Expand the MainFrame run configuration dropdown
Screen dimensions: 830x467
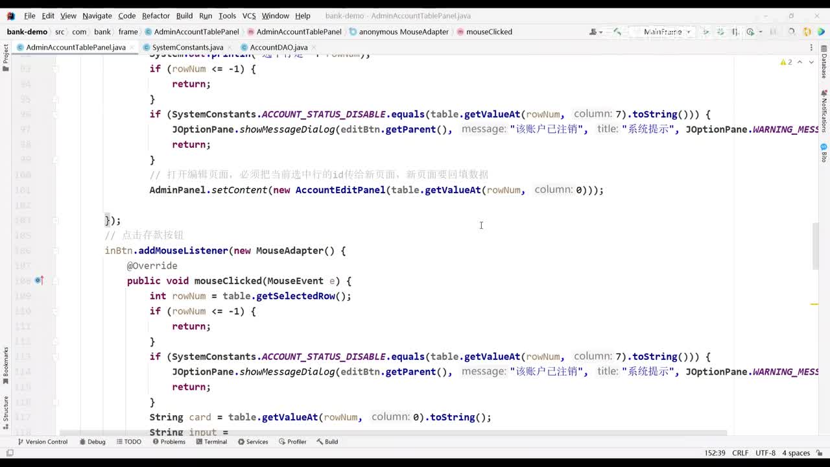(x=689, y=32)
